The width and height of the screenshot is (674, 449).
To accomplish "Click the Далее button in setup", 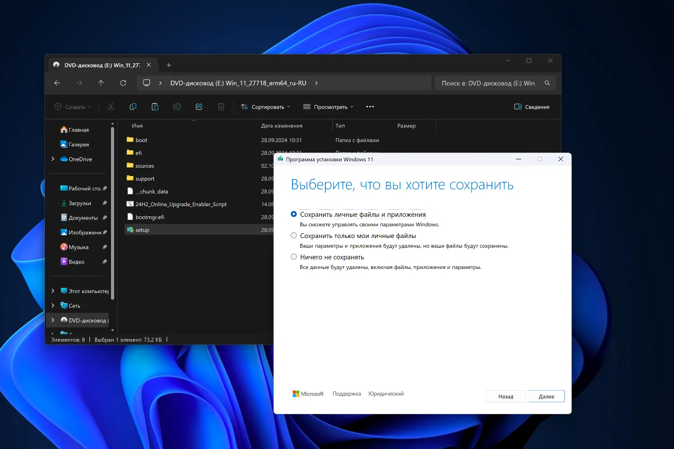I will click(x=546, y=396).
